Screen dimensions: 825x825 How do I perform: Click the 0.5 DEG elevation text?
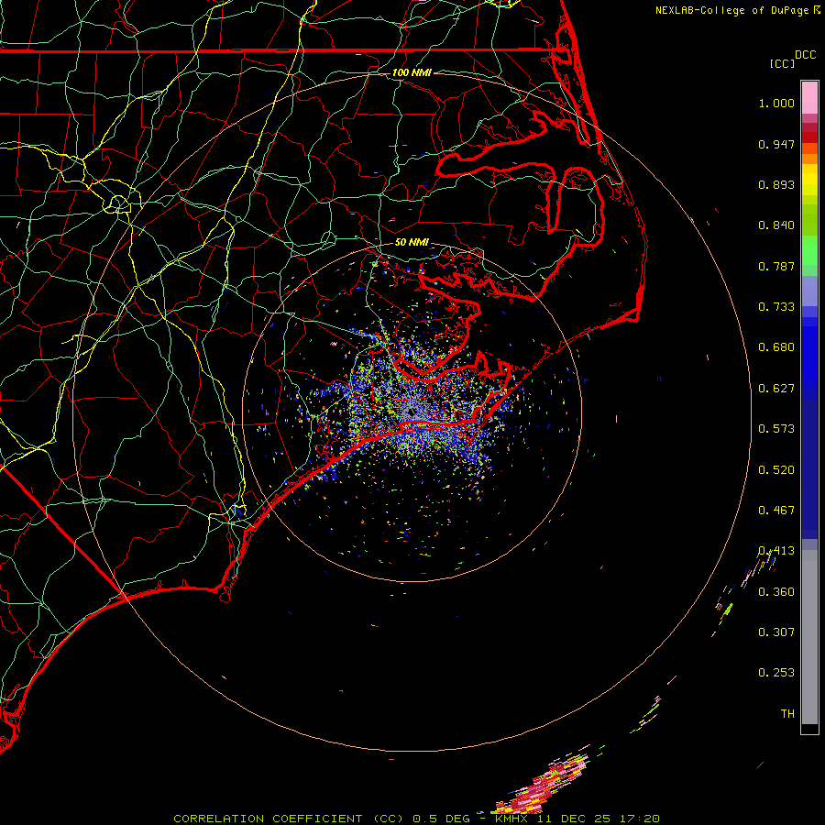tap(441, 819)
